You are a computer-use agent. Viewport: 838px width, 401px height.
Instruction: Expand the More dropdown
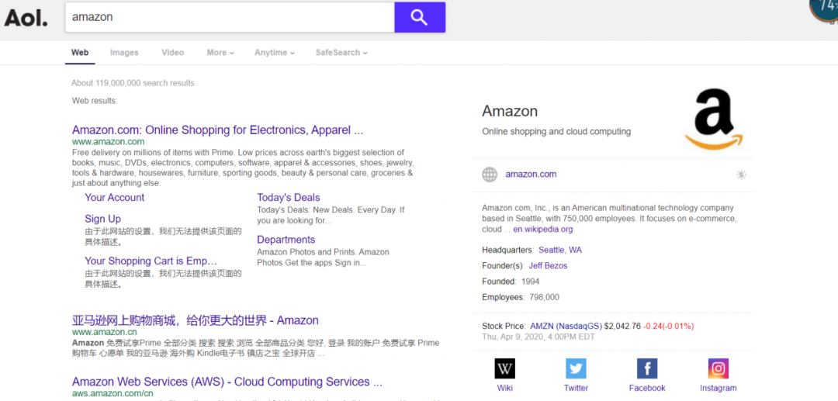click(216, 53)
